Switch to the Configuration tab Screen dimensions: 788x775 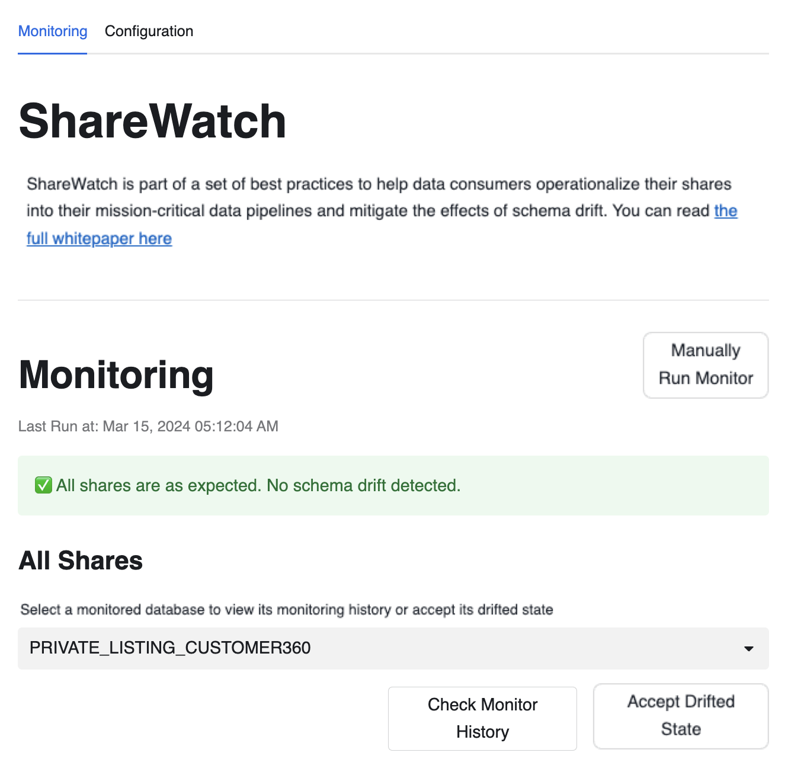(x=149, y=31)
